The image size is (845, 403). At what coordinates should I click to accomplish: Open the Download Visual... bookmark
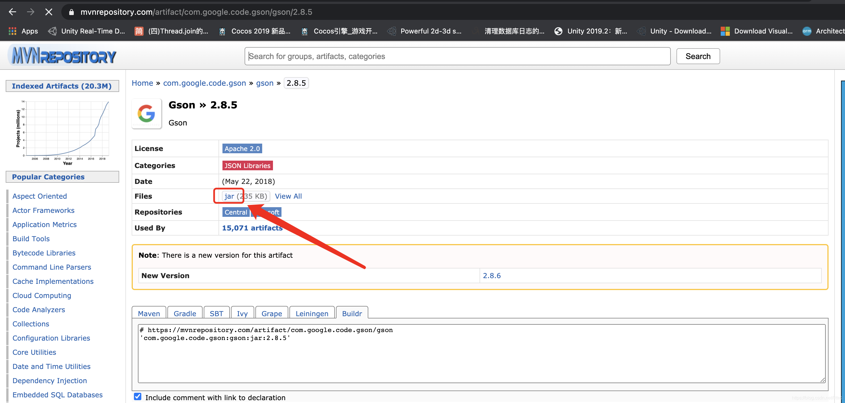pyautogui.click(x=756, y=31)
